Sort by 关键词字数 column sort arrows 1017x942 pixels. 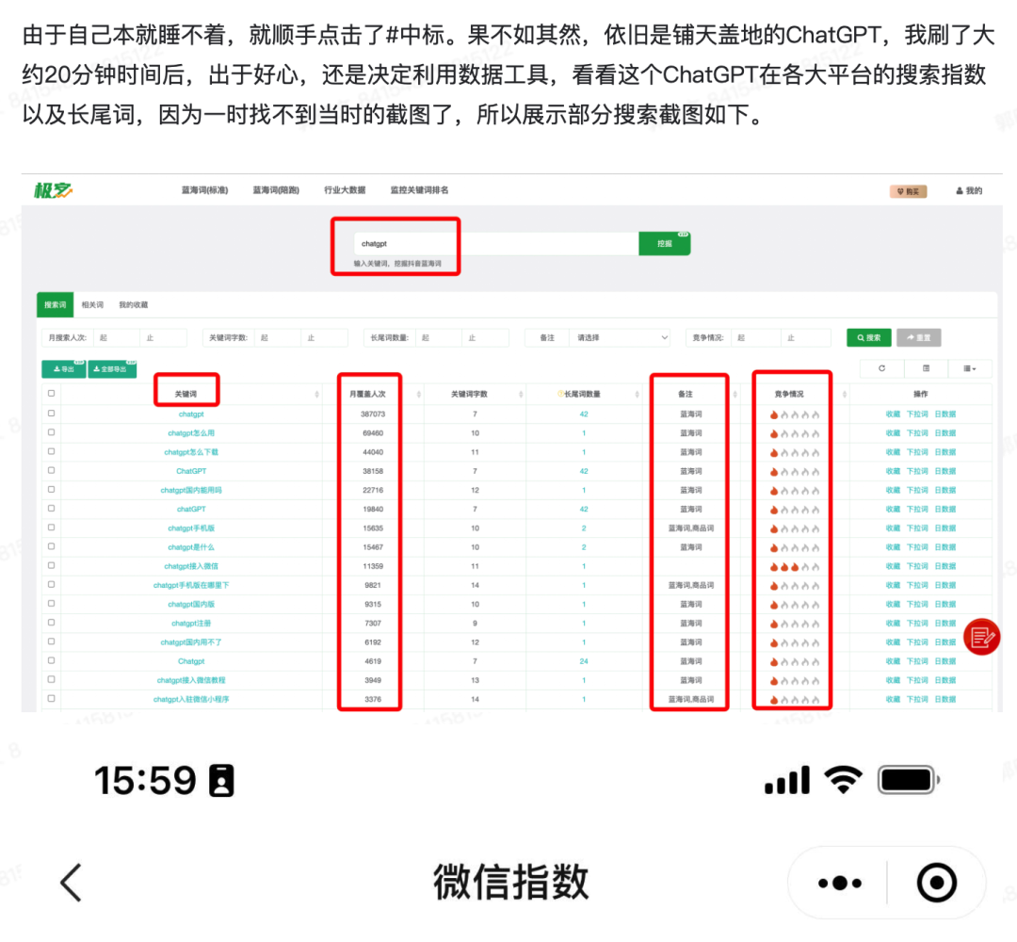tap(521, 395)
